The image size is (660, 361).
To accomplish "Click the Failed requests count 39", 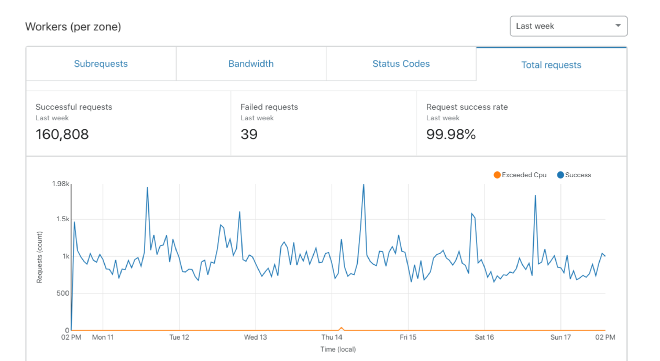I will [x=249, y=134].
